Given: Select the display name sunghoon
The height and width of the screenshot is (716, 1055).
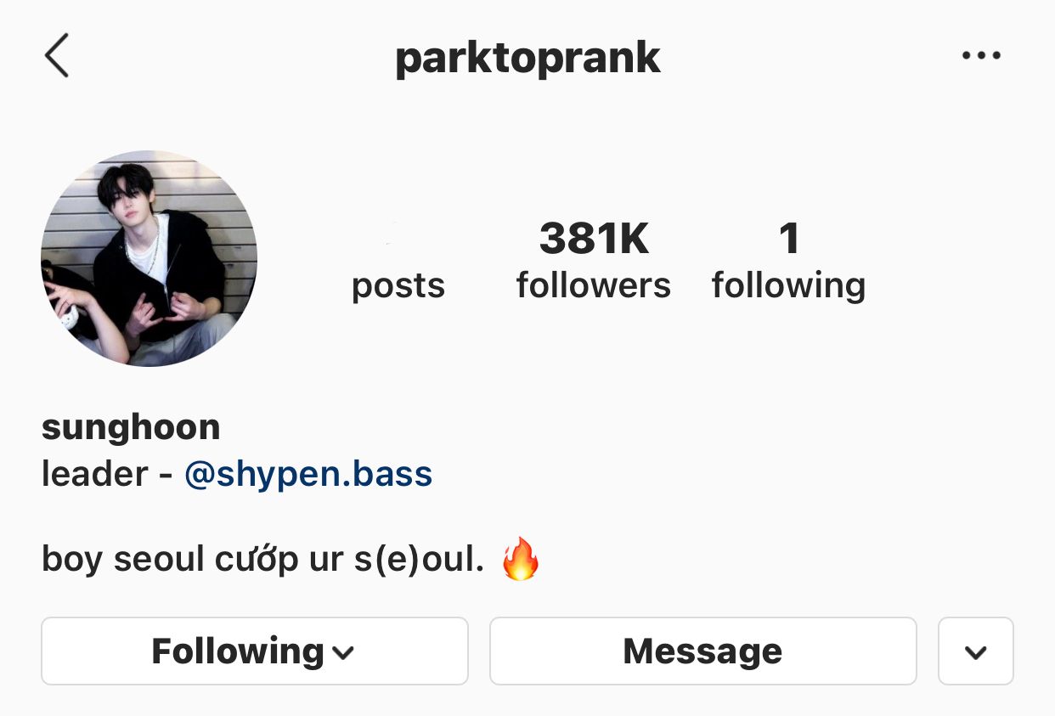Looking at the screenshot, I should [131, 426].
